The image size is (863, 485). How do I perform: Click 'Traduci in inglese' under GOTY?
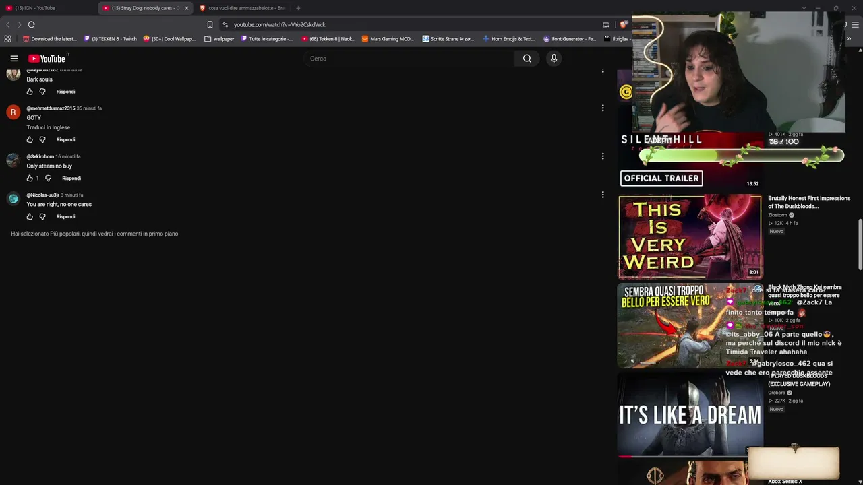click(x=49, y=127)
